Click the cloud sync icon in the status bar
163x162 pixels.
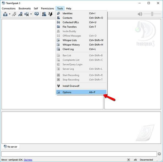point(135,160)
